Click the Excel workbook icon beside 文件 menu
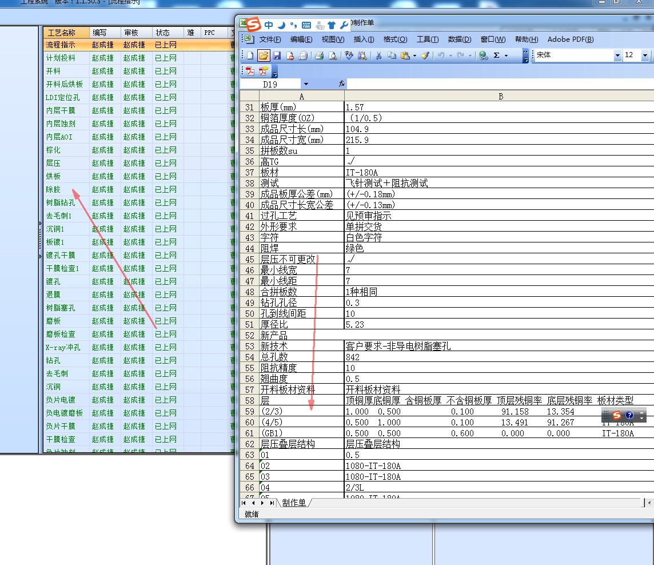 249,39
